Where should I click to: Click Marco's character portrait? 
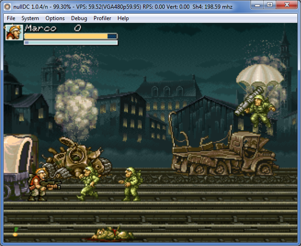tap(14, 32)
